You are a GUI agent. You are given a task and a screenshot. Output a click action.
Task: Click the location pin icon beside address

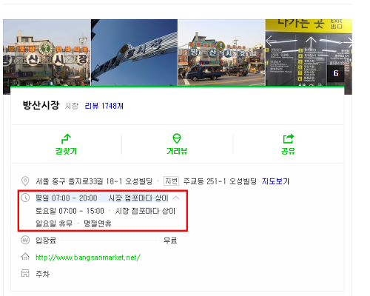25,181
